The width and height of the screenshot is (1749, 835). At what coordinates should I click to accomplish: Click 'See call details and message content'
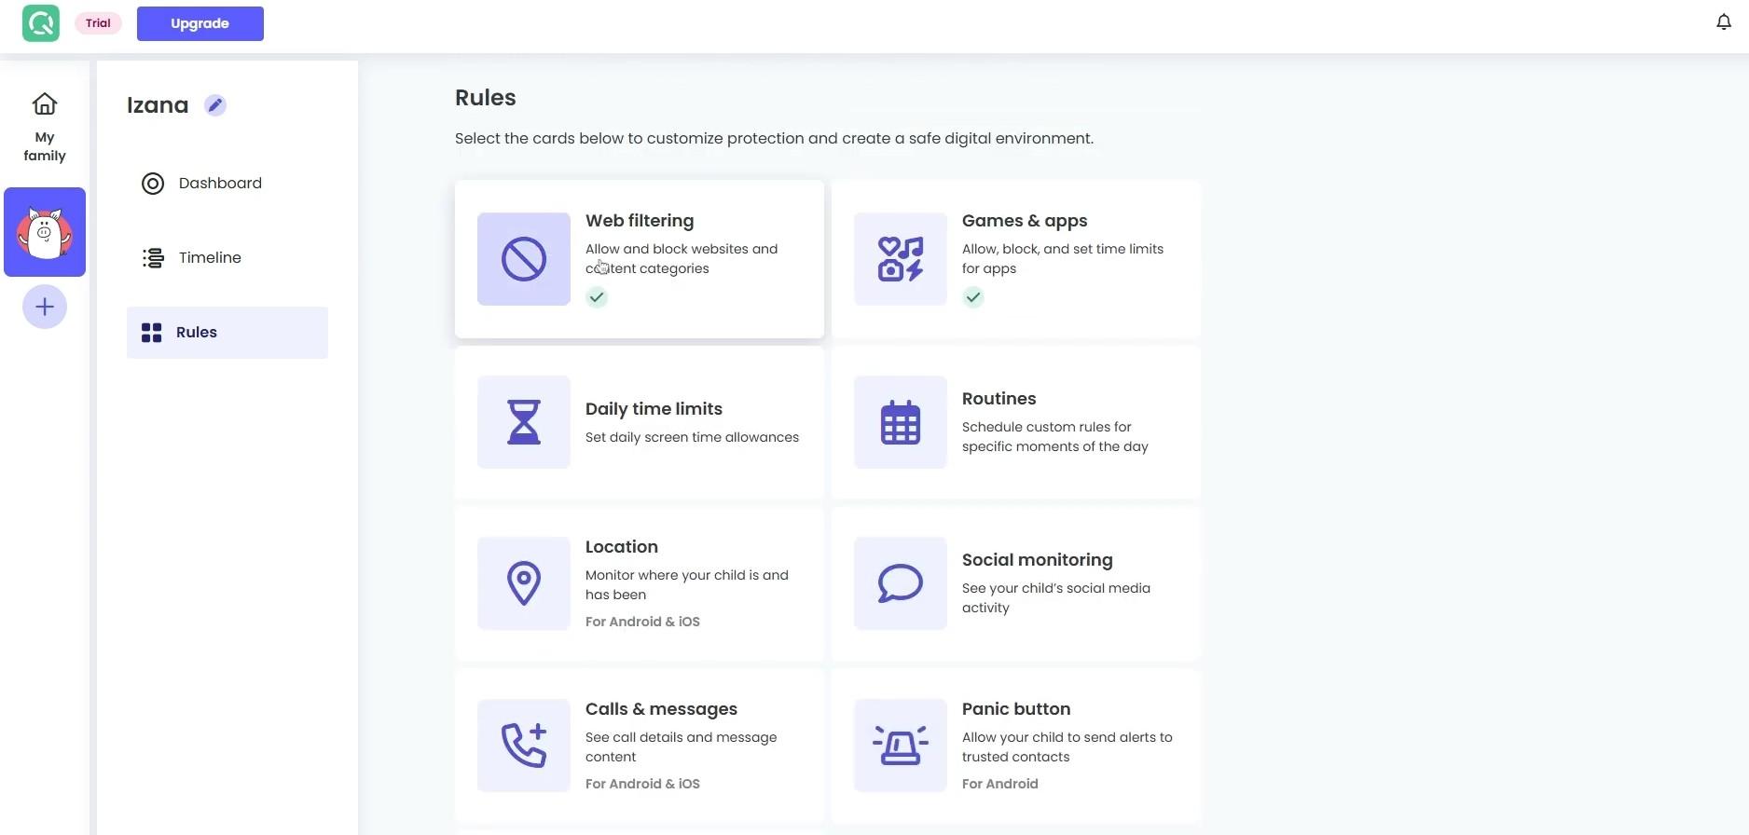(x=681, y=746)
